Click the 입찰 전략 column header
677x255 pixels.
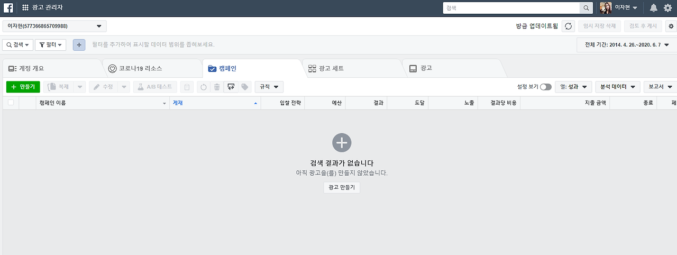(283, 103)
